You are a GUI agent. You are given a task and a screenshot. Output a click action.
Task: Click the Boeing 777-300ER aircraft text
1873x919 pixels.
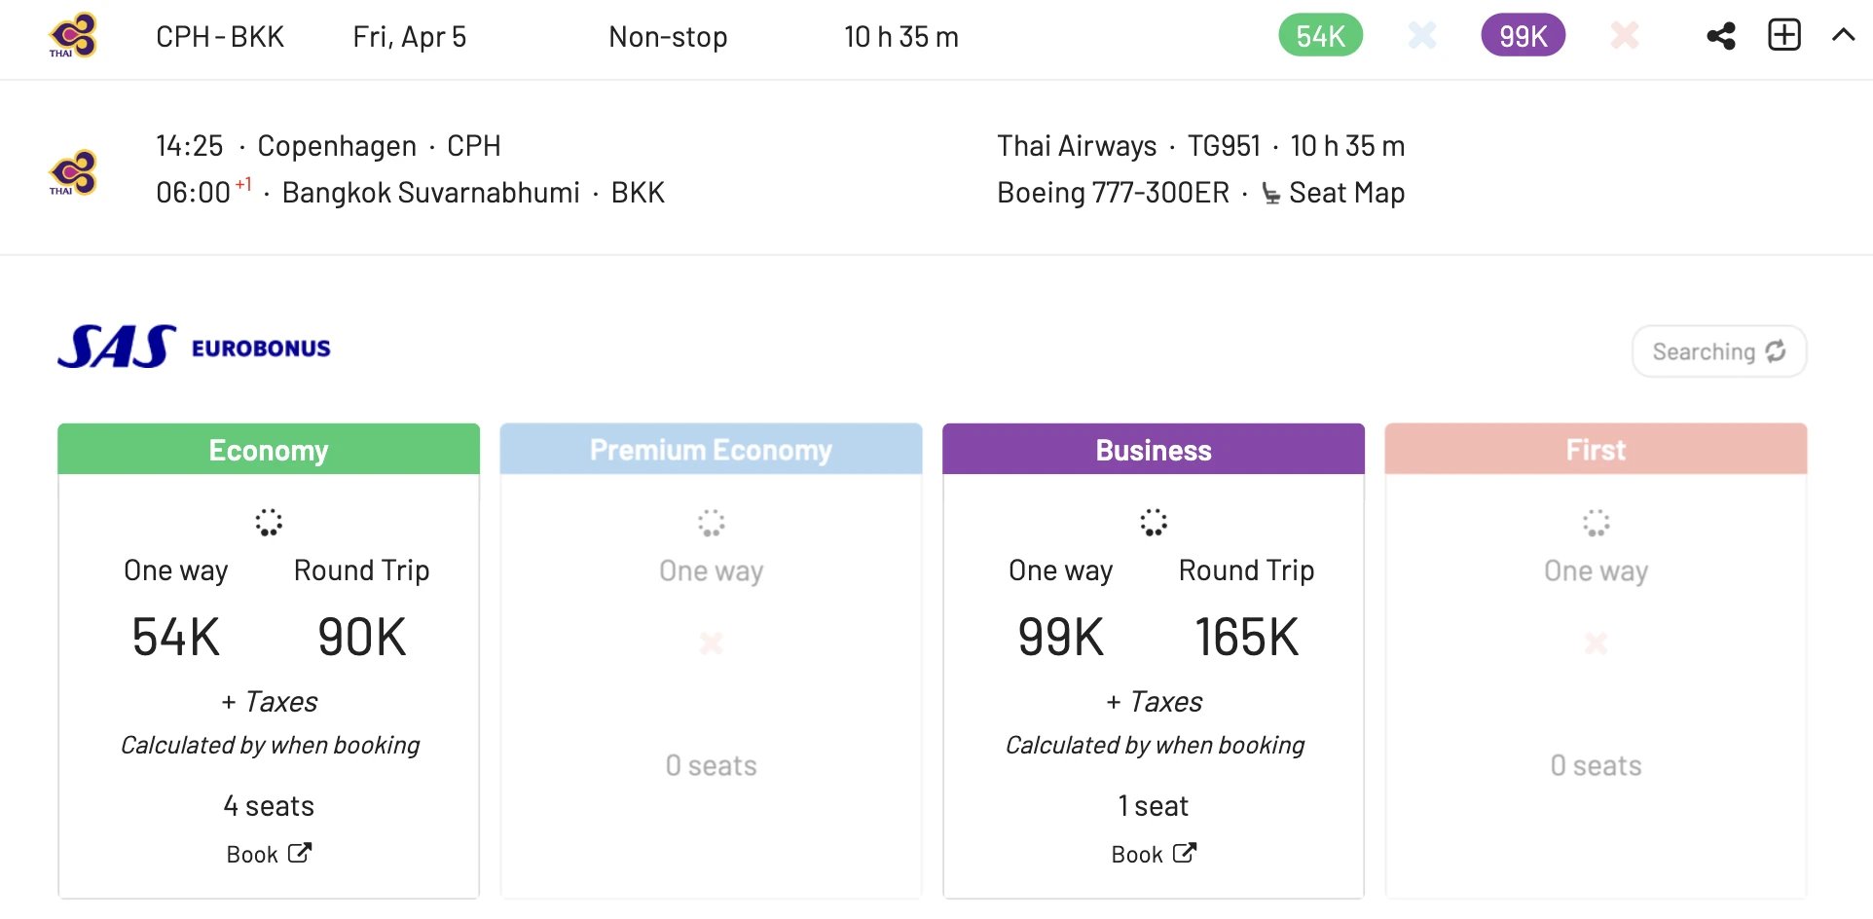[x=1113, y=193]
